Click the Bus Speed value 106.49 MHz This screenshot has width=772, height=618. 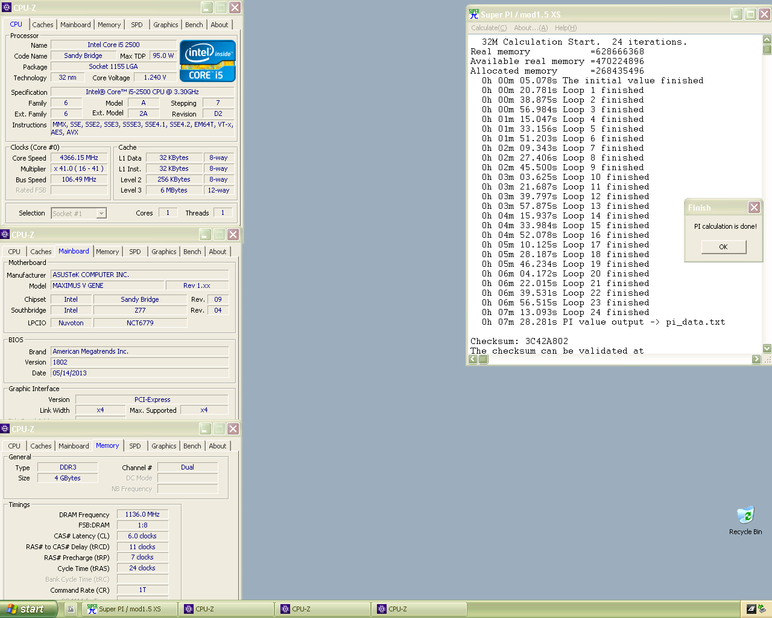79,179
